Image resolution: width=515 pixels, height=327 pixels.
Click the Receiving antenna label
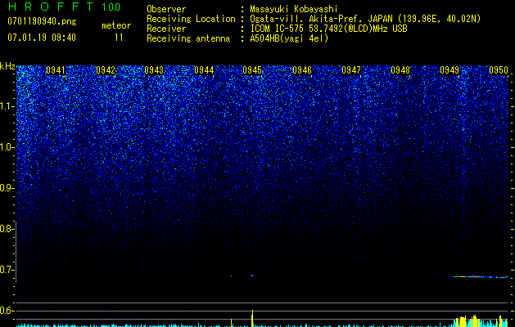[x=188, y=38]
